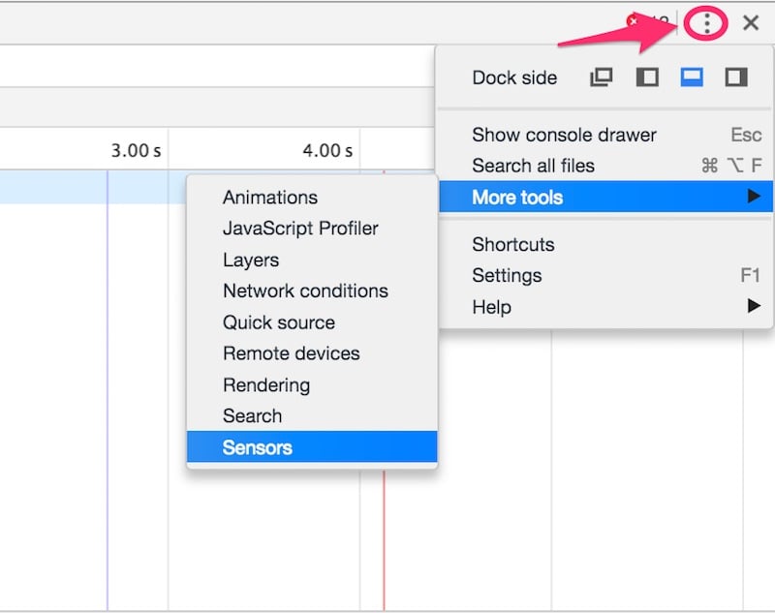Open the JavaScript Profiler tool
This screenshot has height=613, width=775.
[312, 229]
